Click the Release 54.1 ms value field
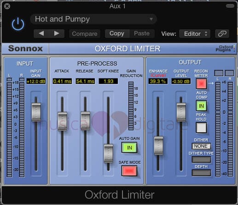Image resolution: width=238 pixels, height=205 pixels. (85, 81)
